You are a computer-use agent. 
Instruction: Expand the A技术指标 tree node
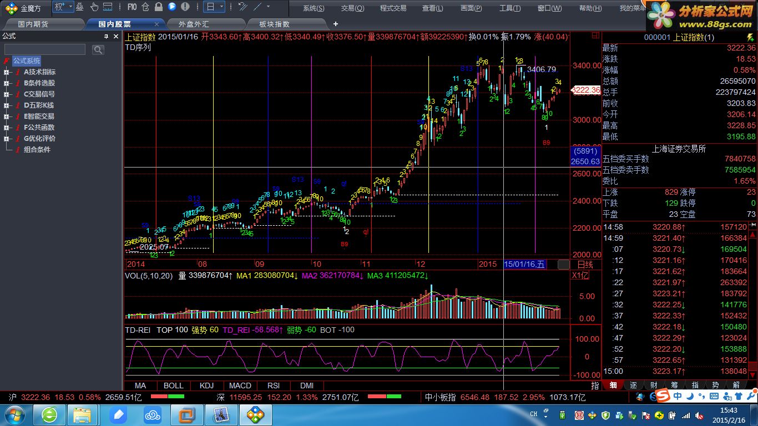pyautogui.click(x=6, y=72)
